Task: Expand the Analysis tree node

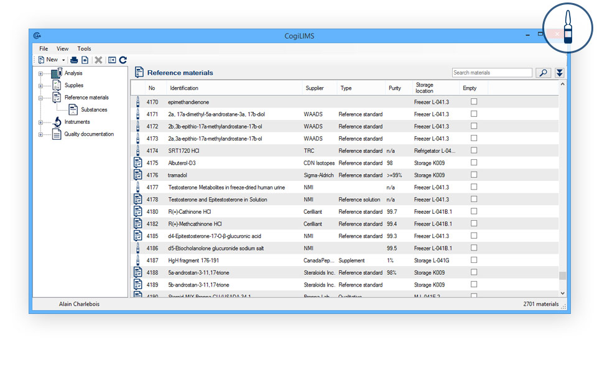Action: pos(40,73)
